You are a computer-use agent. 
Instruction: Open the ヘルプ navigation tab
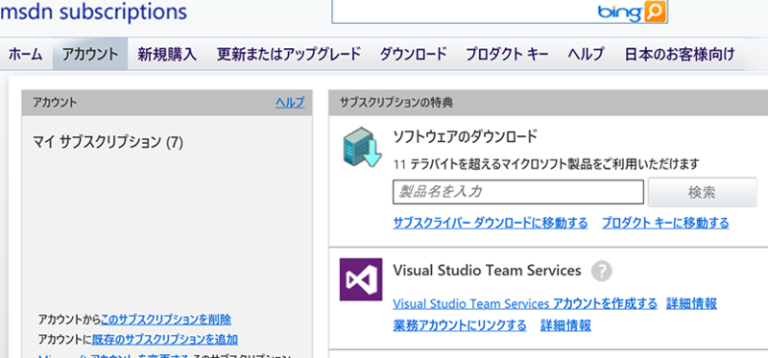coord(586,54)
